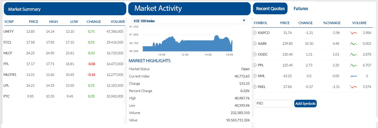Remove AABS symbol with its x icon
The width and height of the screenshot is (378, 128).
[254, 44]
